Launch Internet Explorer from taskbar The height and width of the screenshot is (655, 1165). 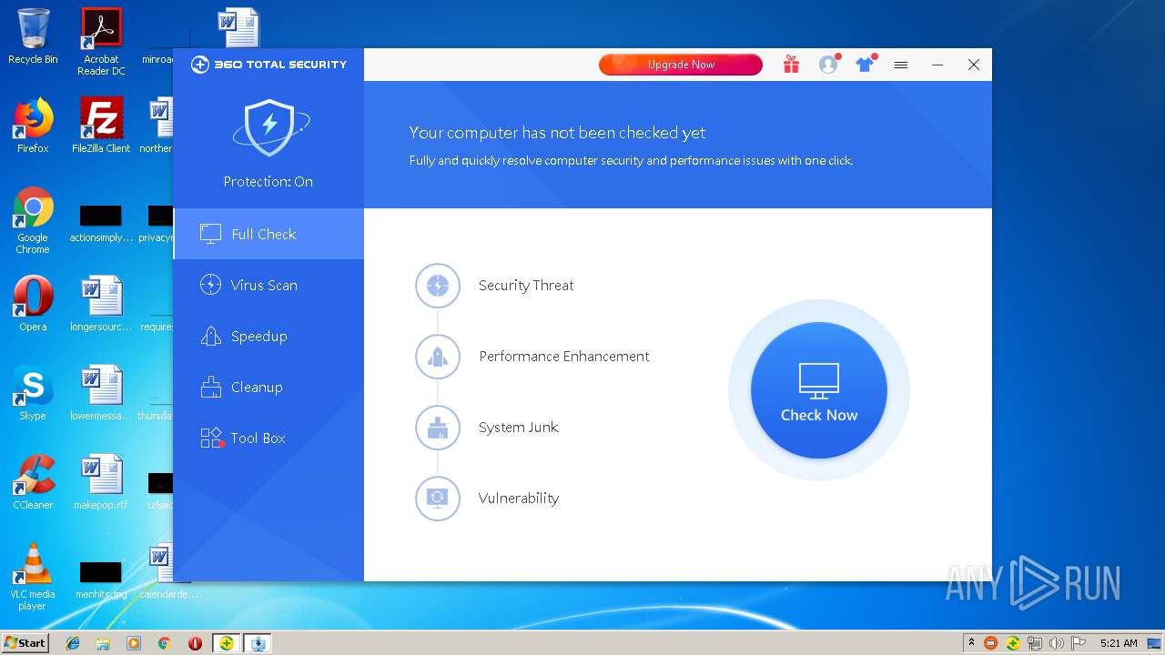point(73,643)
